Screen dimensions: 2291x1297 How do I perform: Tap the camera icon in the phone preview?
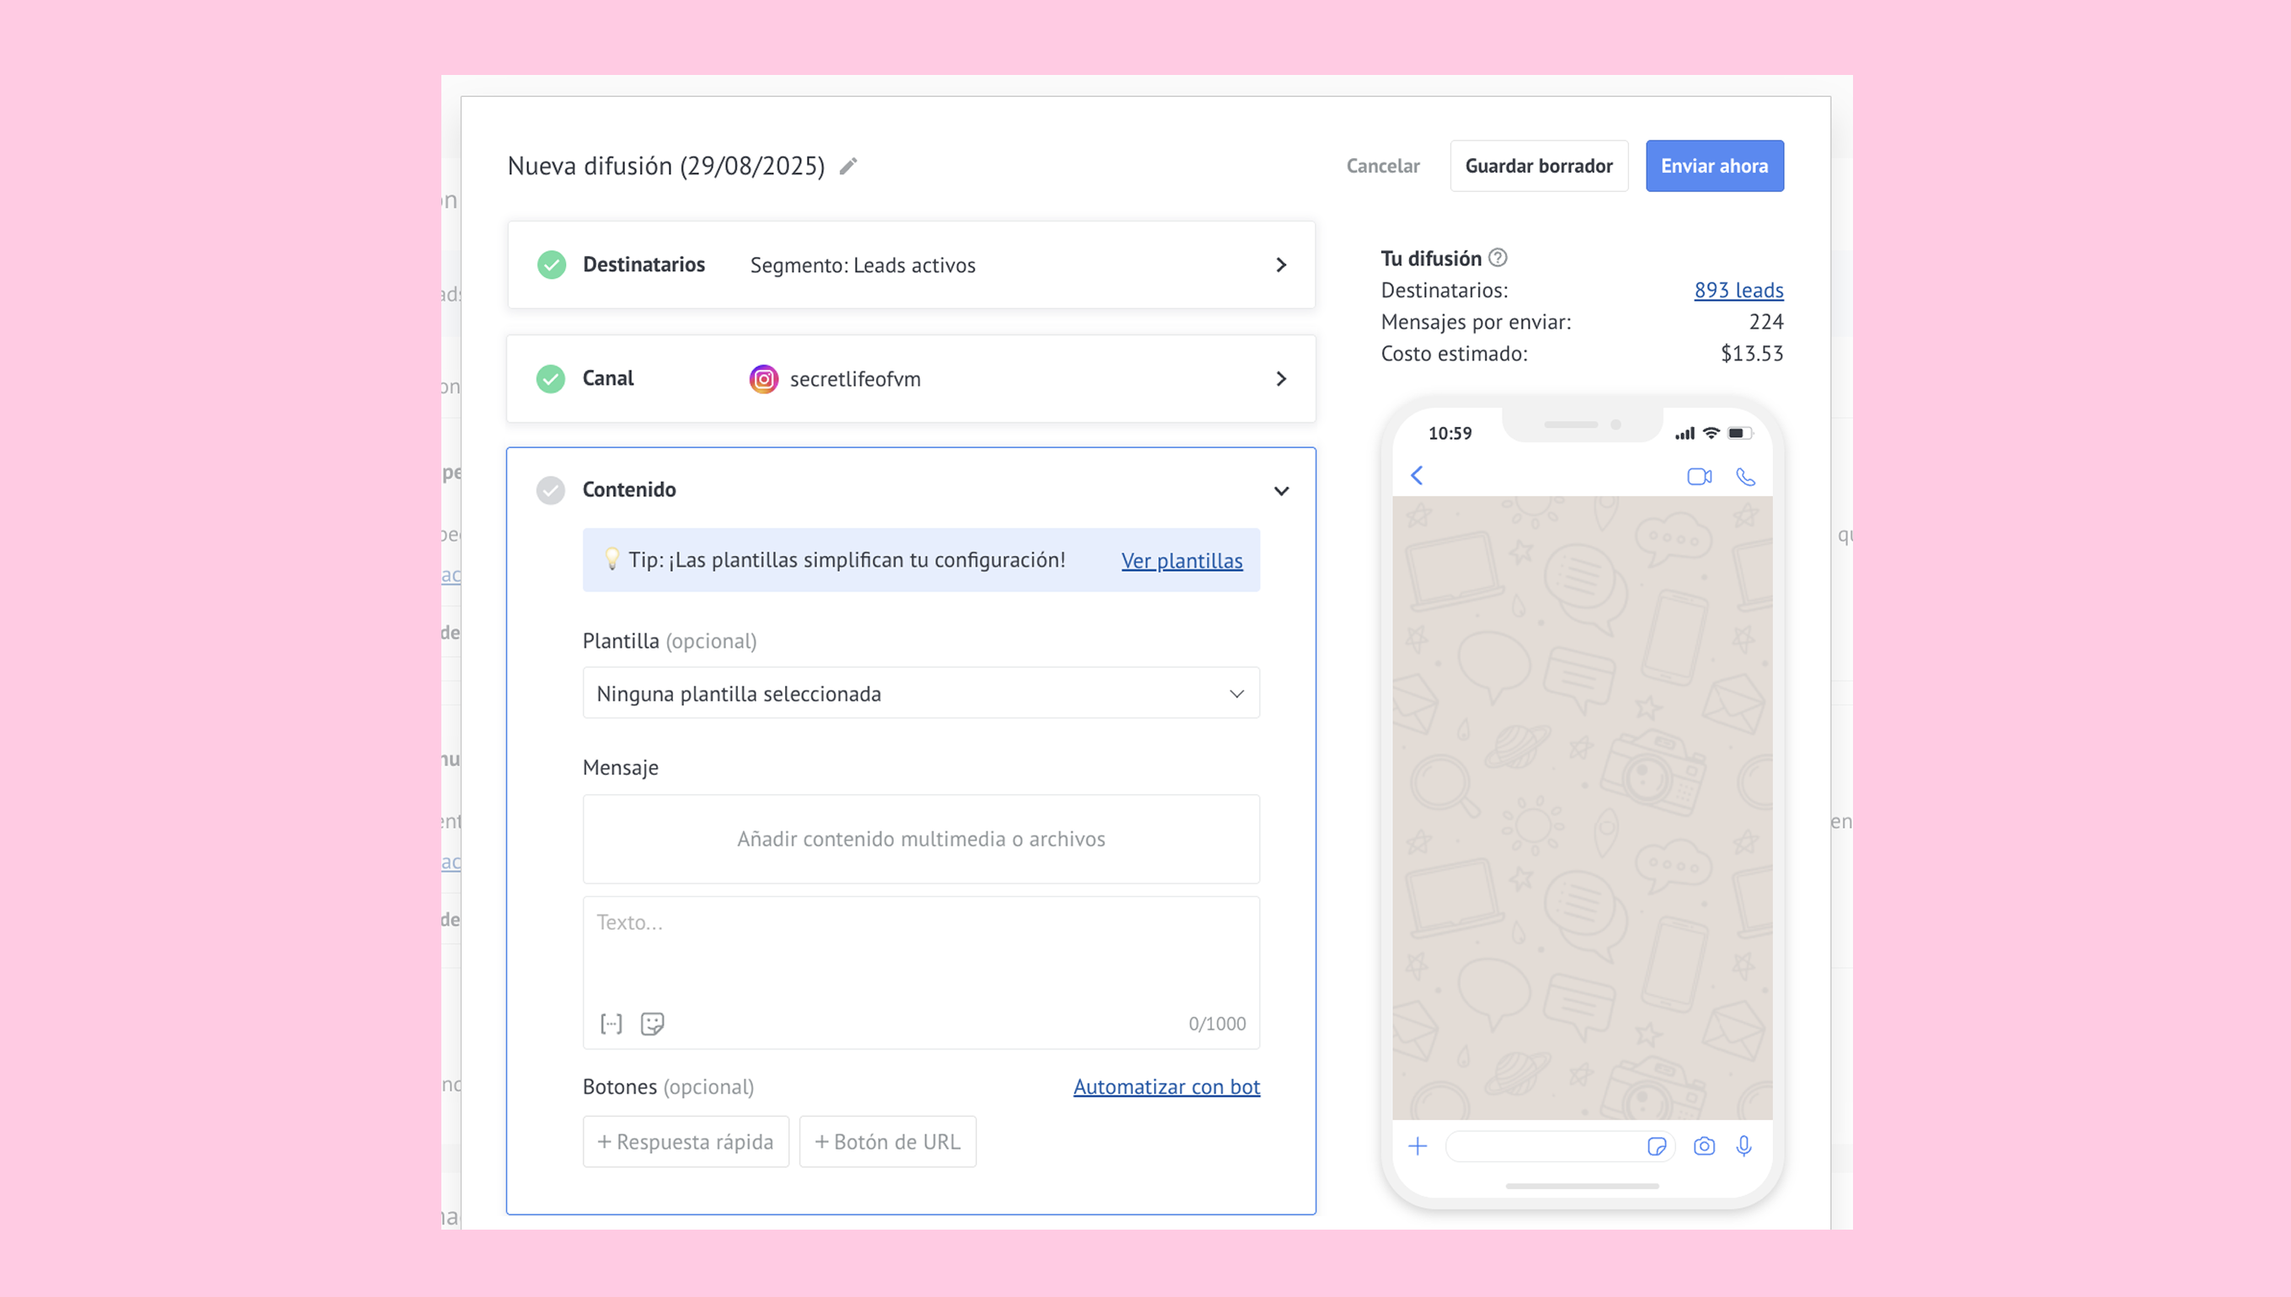click(1704, 1146)
